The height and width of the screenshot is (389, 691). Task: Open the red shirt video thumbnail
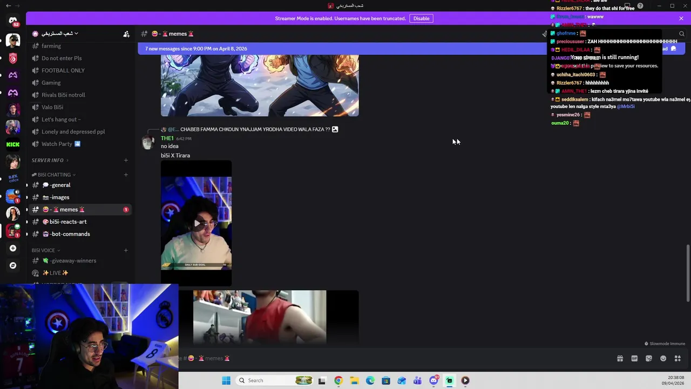tap(260, 317)
